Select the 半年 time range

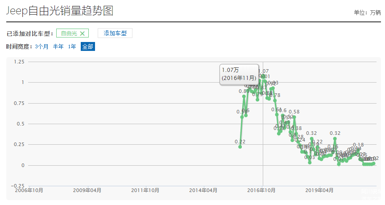58,46
